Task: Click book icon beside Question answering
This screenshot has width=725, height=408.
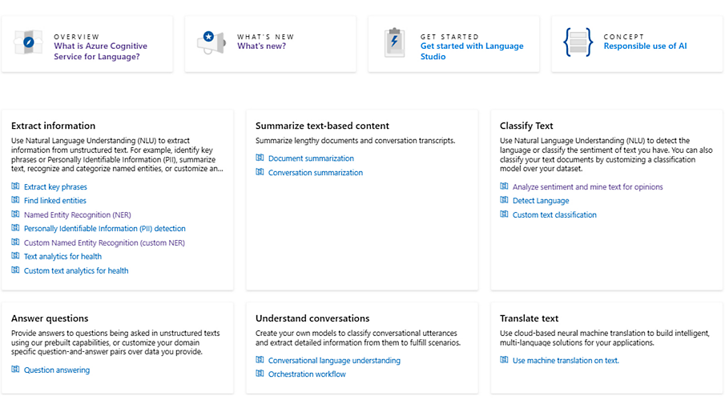Action: 15,370
